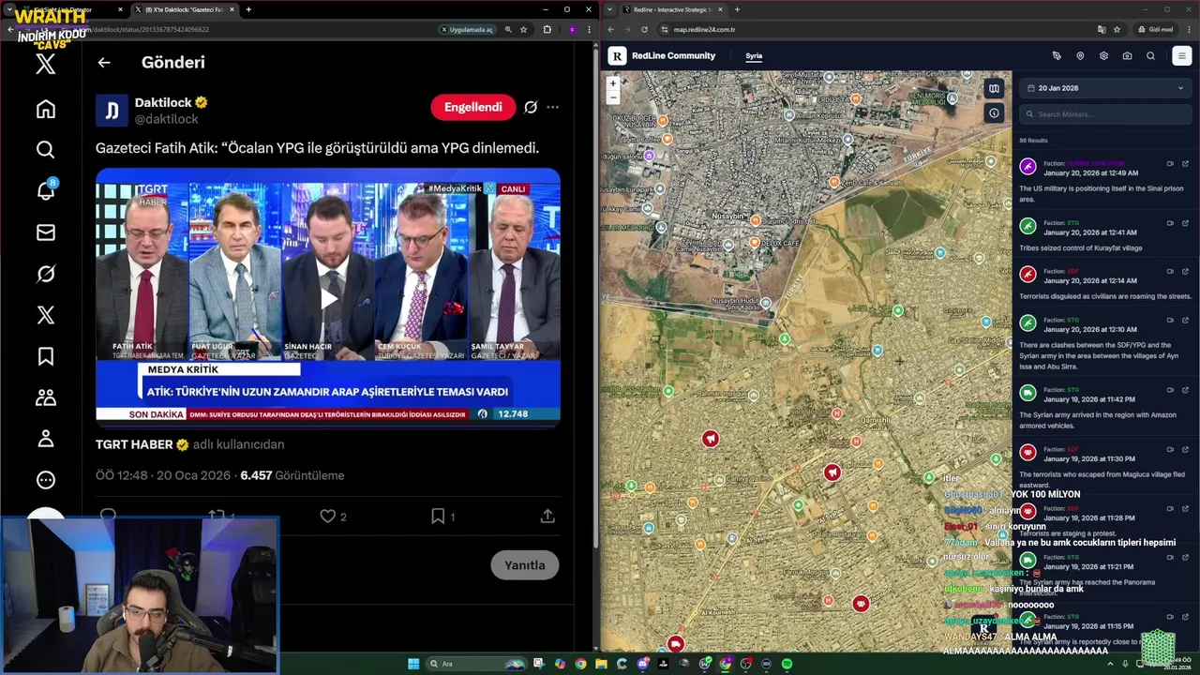
Task: Open X Notifications bell icon
Action: click(x=45, y=191)
